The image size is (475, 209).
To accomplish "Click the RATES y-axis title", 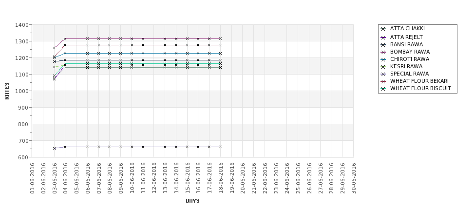I will [7, 91].
